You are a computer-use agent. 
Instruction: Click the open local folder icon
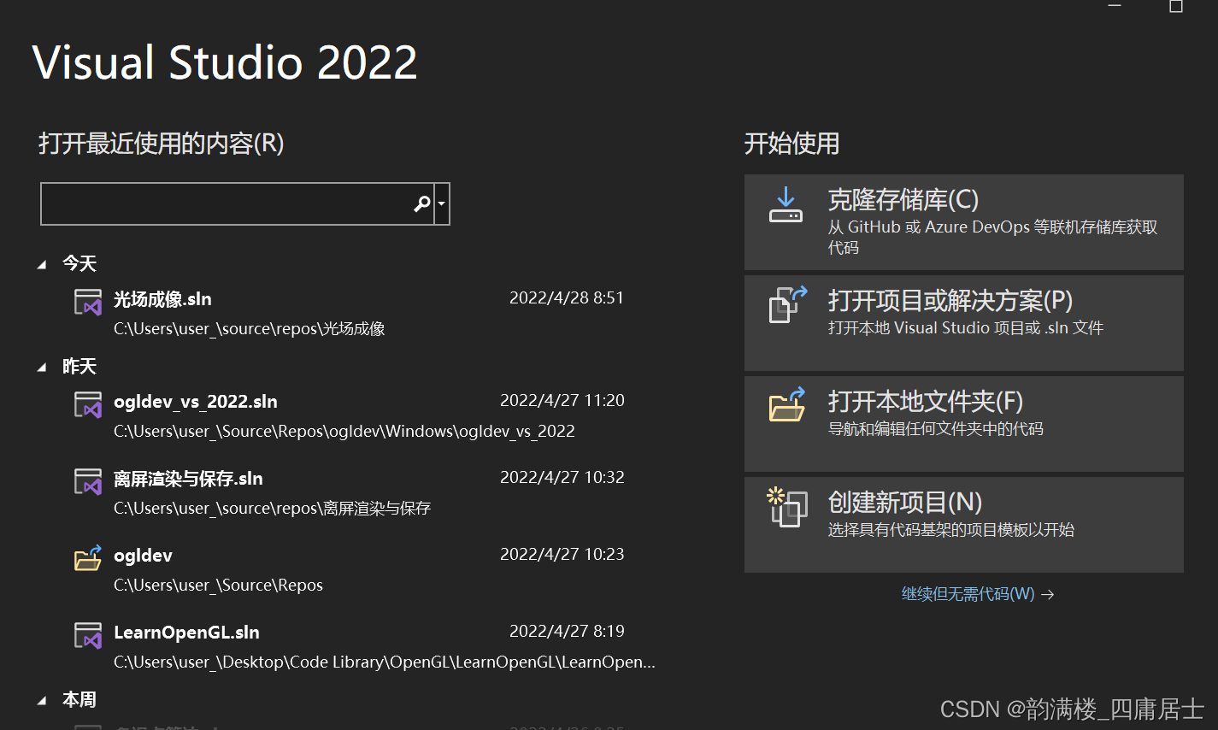[787, 404]
